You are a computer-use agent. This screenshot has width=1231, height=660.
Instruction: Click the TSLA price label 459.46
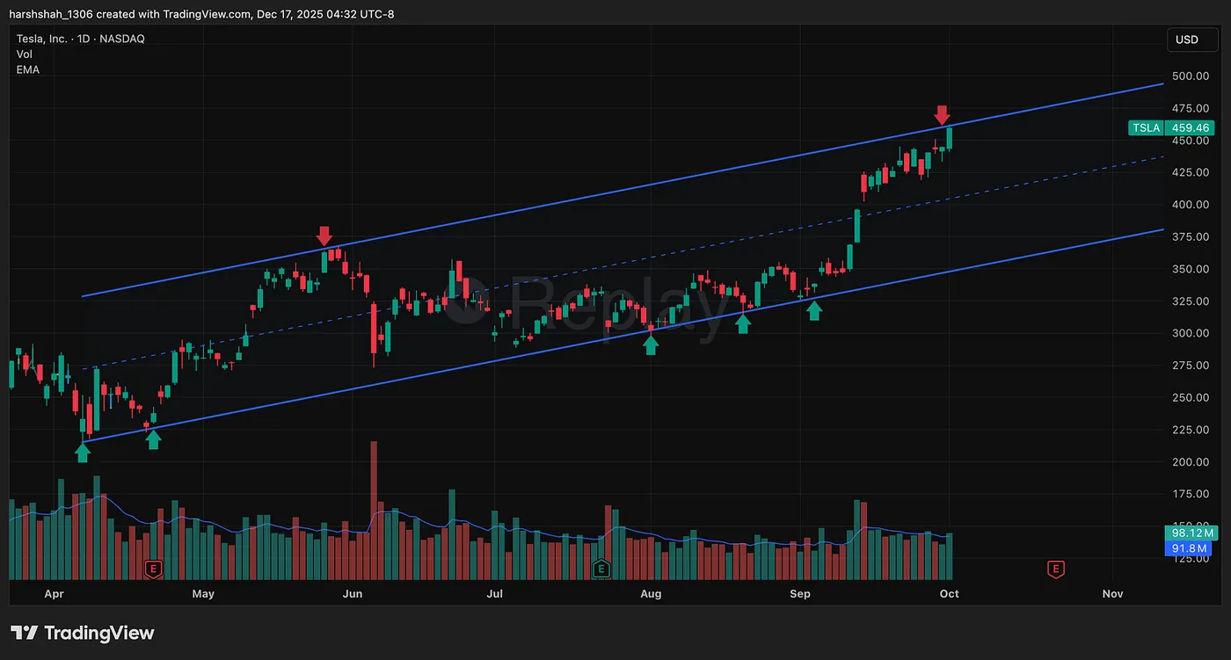[1191, 128]
